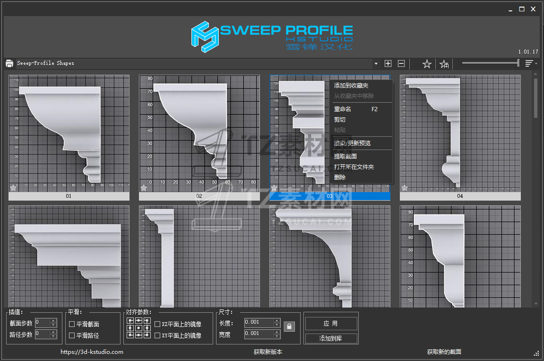Click the 应用 apply button

click(331, 324)
